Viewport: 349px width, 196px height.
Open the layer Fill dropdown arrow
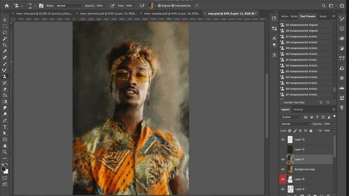pyautogui.click(x=334, y=131)
